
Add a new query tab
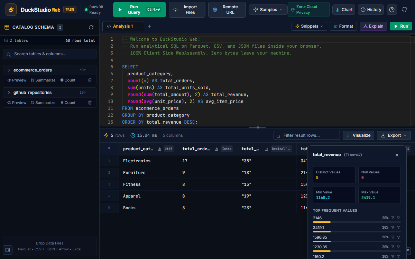tap(149, 26)
